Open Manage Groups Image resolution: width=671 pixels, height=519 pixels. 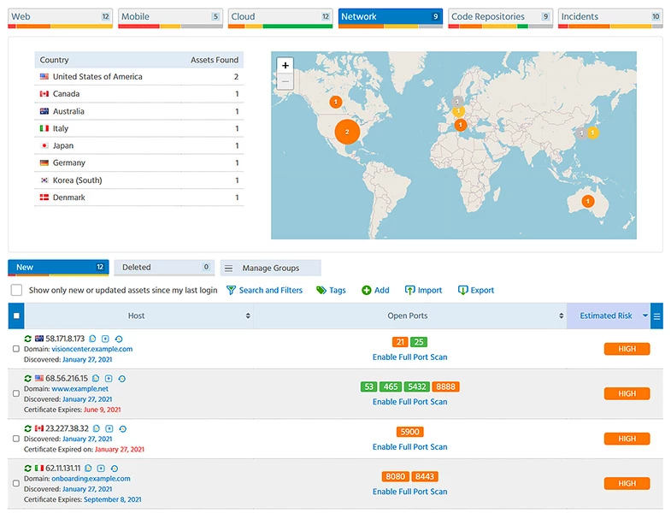pyautogui.click(x=270, y=268)
